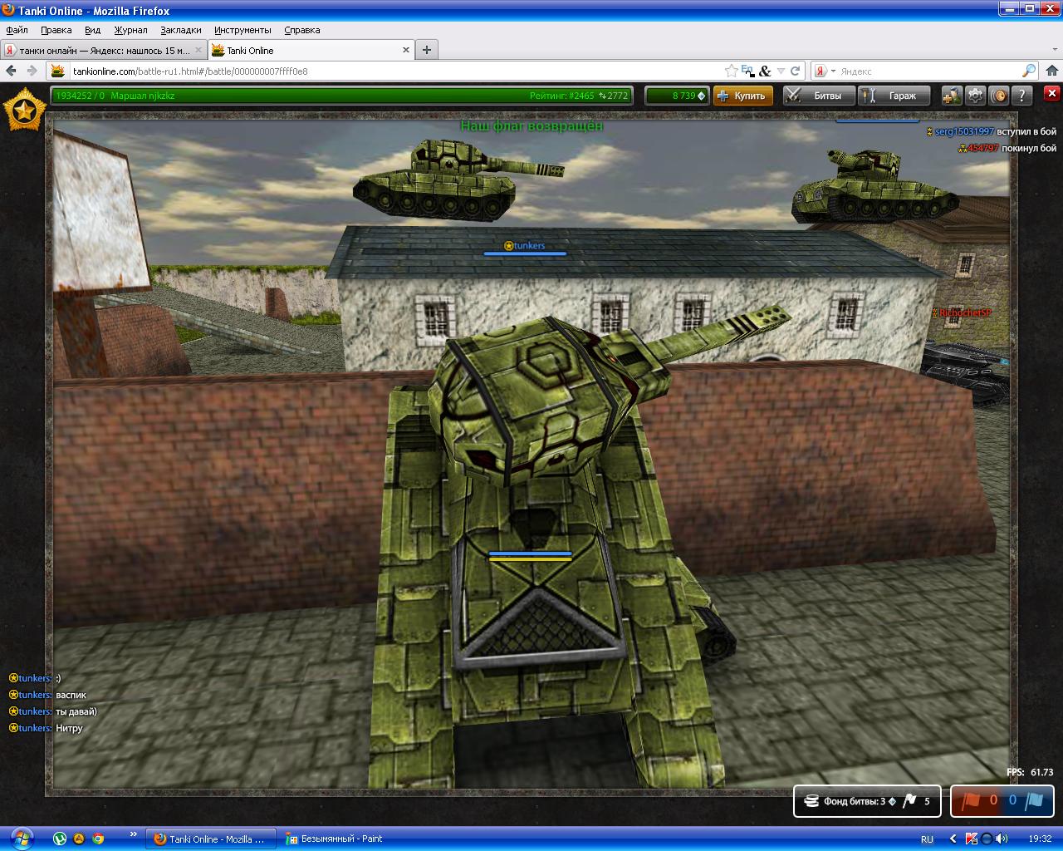This screenshot has width=1063, height=851.
Task: Click the Marshal rank star badge
Action: tap(25, 110)
